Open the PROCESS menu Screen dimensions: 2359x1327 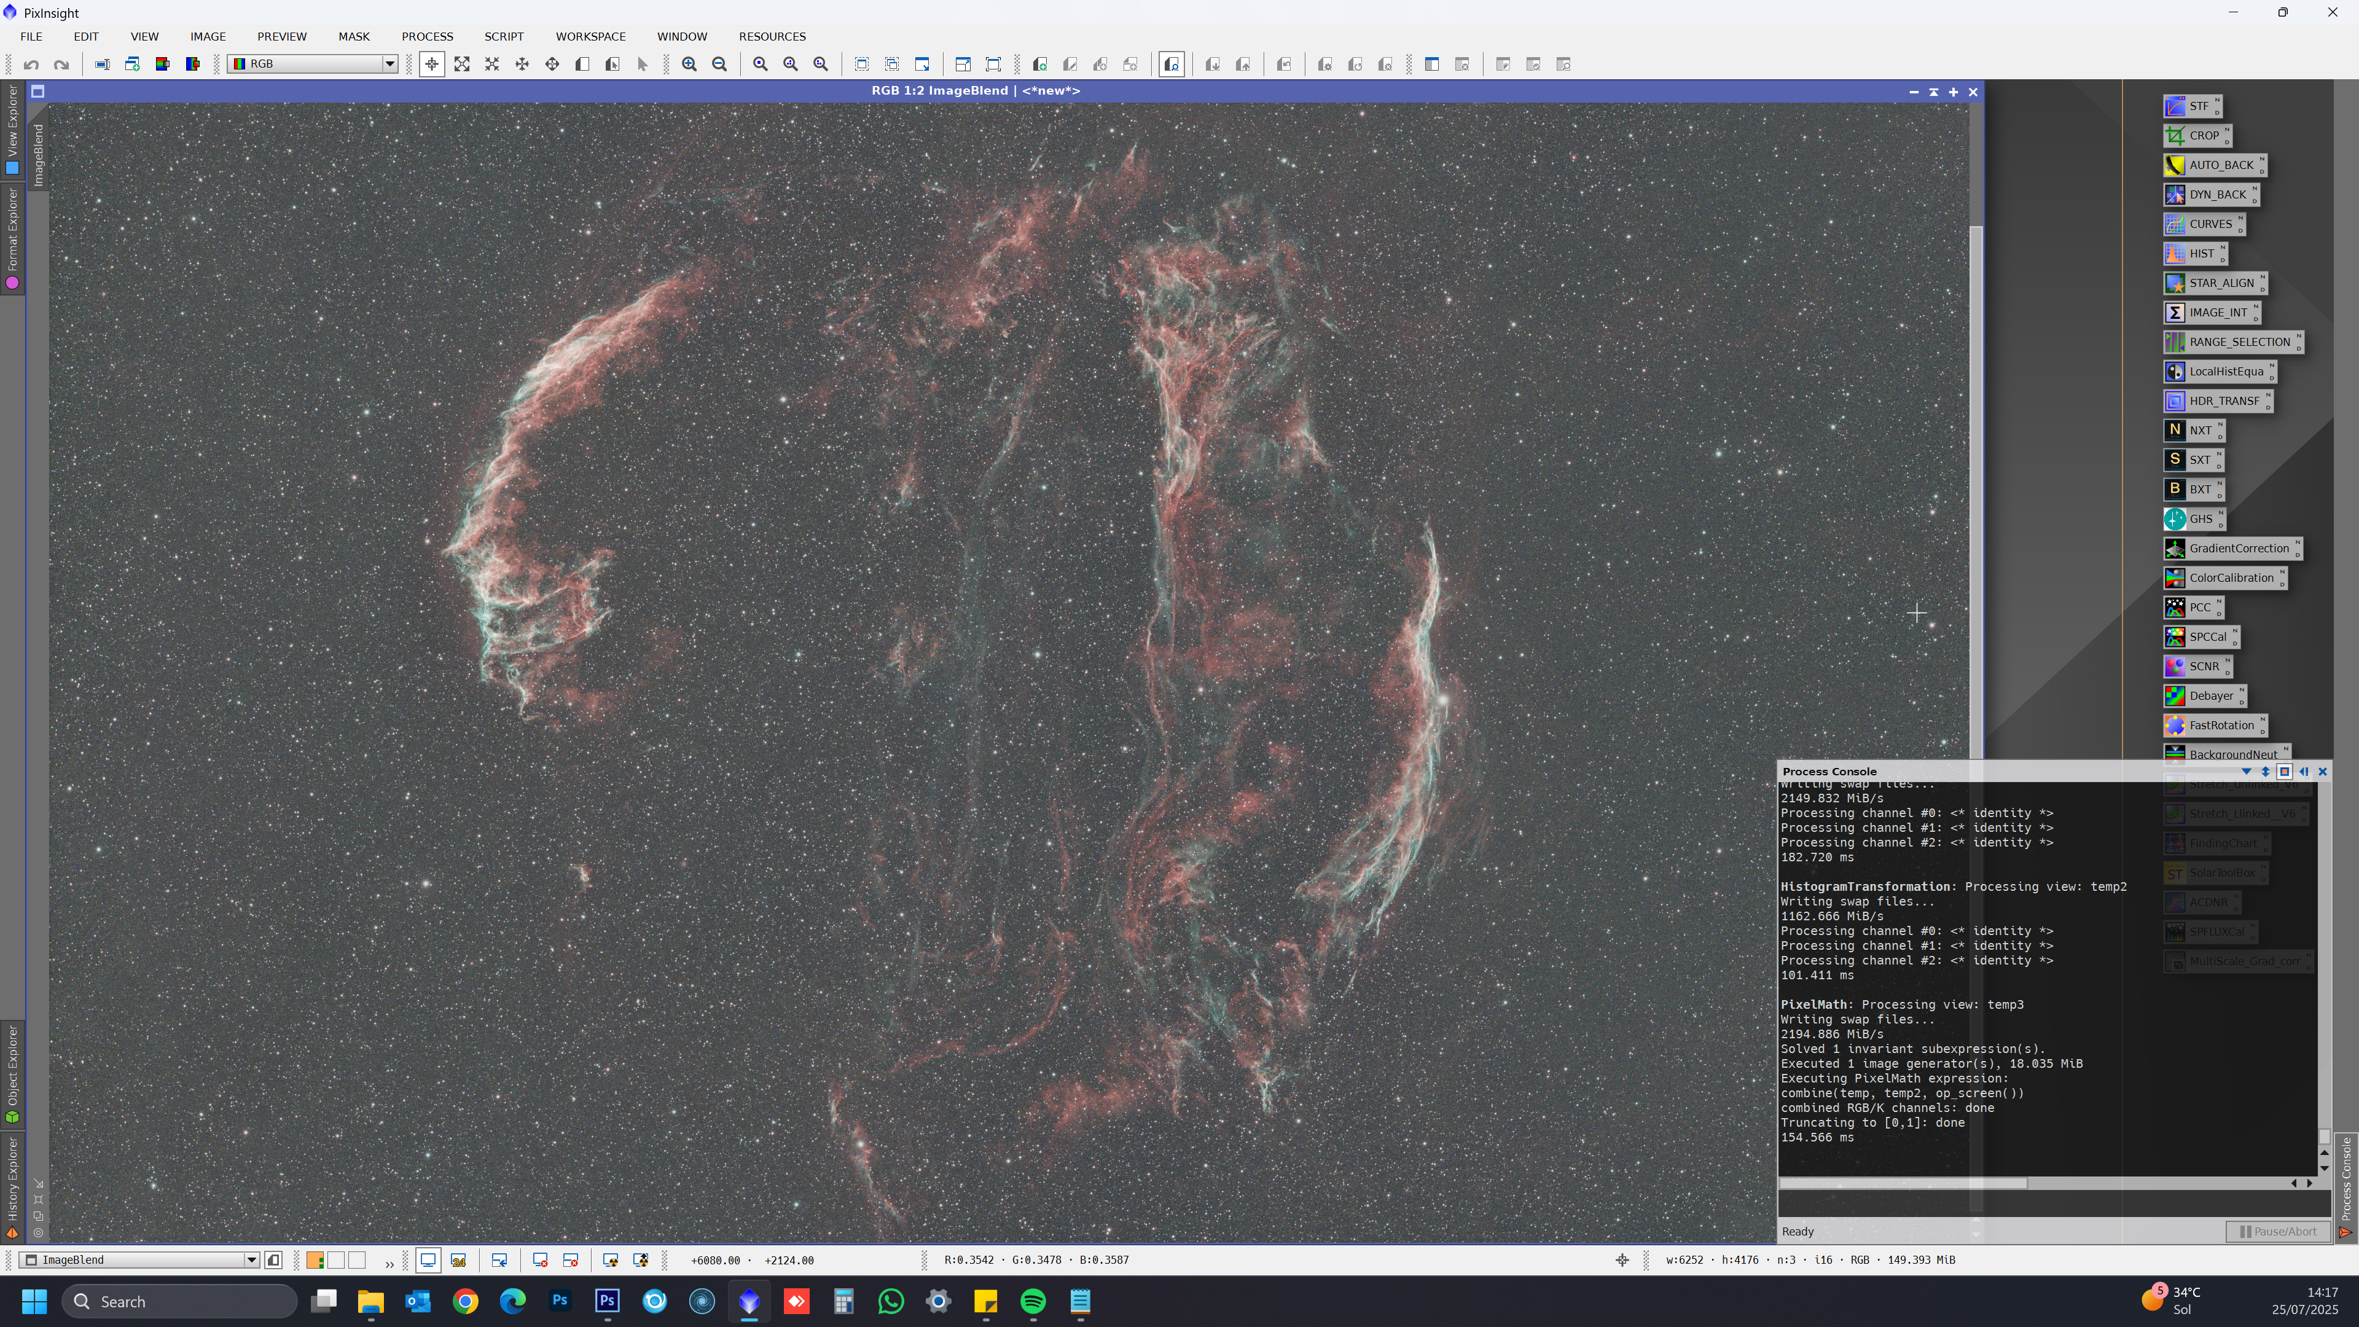coord(427,37)
